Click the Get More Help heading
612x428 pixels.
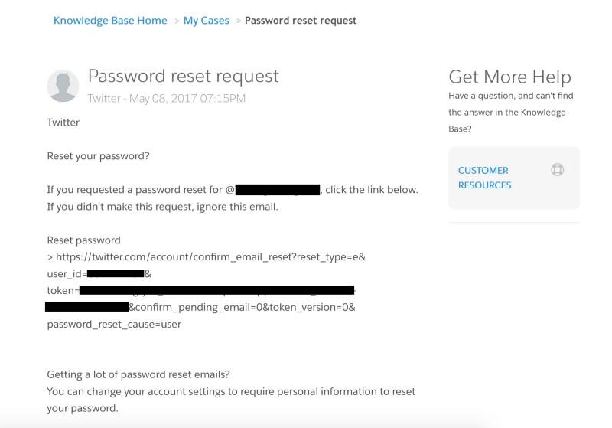point(509,77)
